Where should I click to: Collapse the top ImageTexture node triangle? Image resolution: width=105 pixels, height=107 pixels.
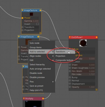(x=23, y=10)
